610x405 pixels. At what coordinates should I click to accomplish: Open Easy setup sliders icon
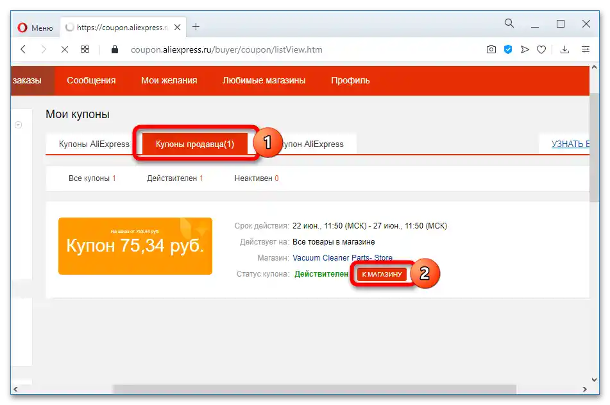point(586,49)
